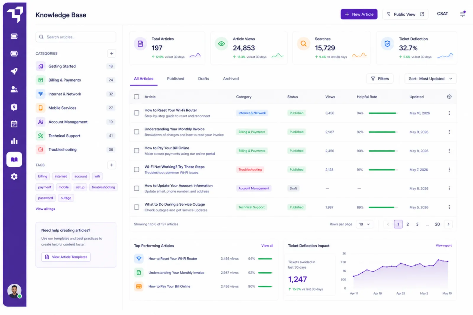473x315 pixels.
Task: Open the rocket icon in sidebar
Action: coord(14,71)
